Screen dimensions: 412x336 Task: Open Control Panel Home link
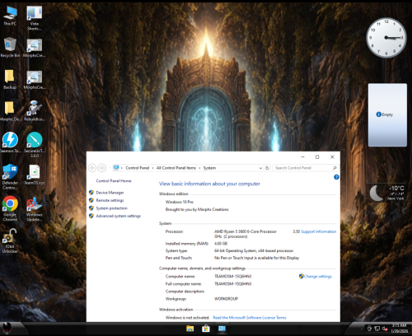(x=114, y=180)
